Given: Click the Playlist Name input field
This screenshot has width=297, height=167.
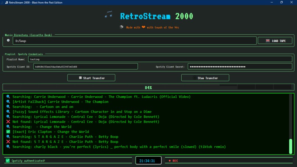Looking at the screenshot, I should (x=160, y=59).
